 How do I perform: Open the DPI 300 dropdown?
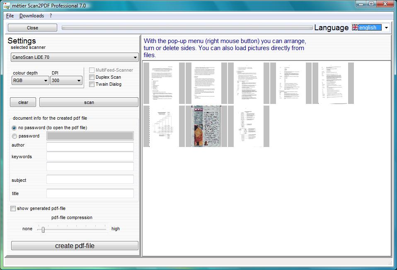pyautogui.click(x=66, y=81)
